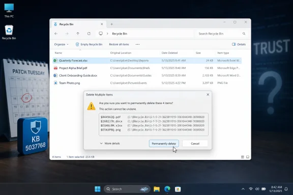The width and height of the screenshot is (293, 195).
Task: Click $R4X9A2Q.pdf in the dialog list
Action: pyautogui.click(x=110, y=117)
